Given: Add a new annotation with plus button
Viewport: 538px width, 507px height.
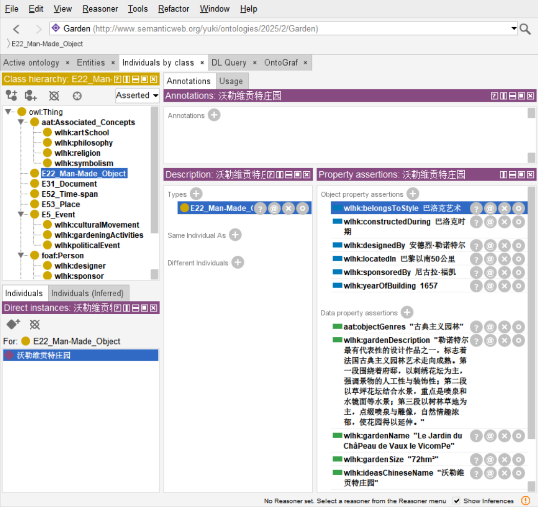Looking at the screenshot, I should click(214, 115).
